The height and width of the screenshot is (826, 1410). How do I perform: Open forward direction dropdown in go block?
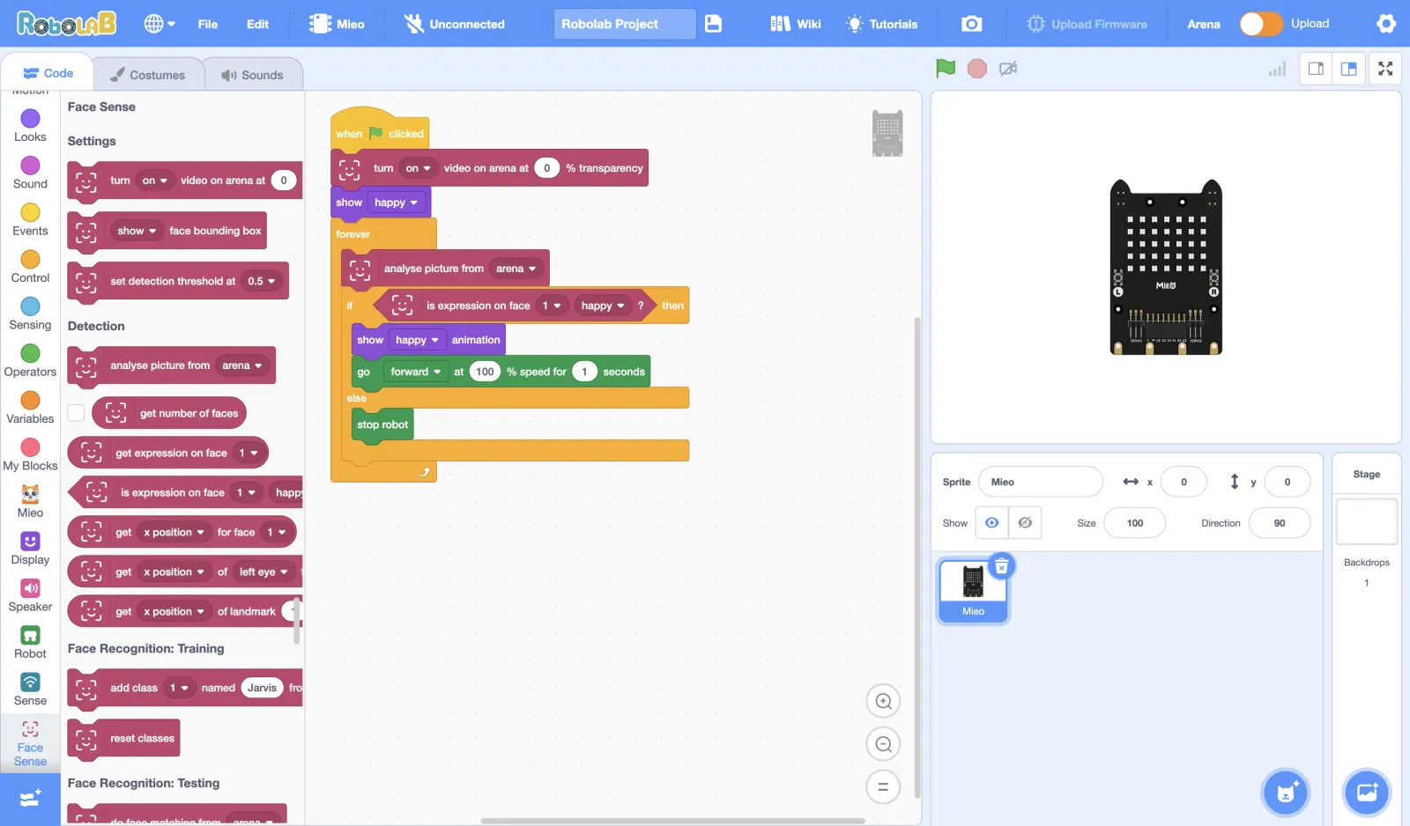[x=415, y=372]
